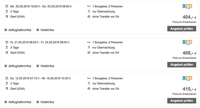The height and width of the screenshot is (108, 200).
Task: Click info icon beside first Hotelinfos
Action: pyautogui.click(x=38, y=30)
